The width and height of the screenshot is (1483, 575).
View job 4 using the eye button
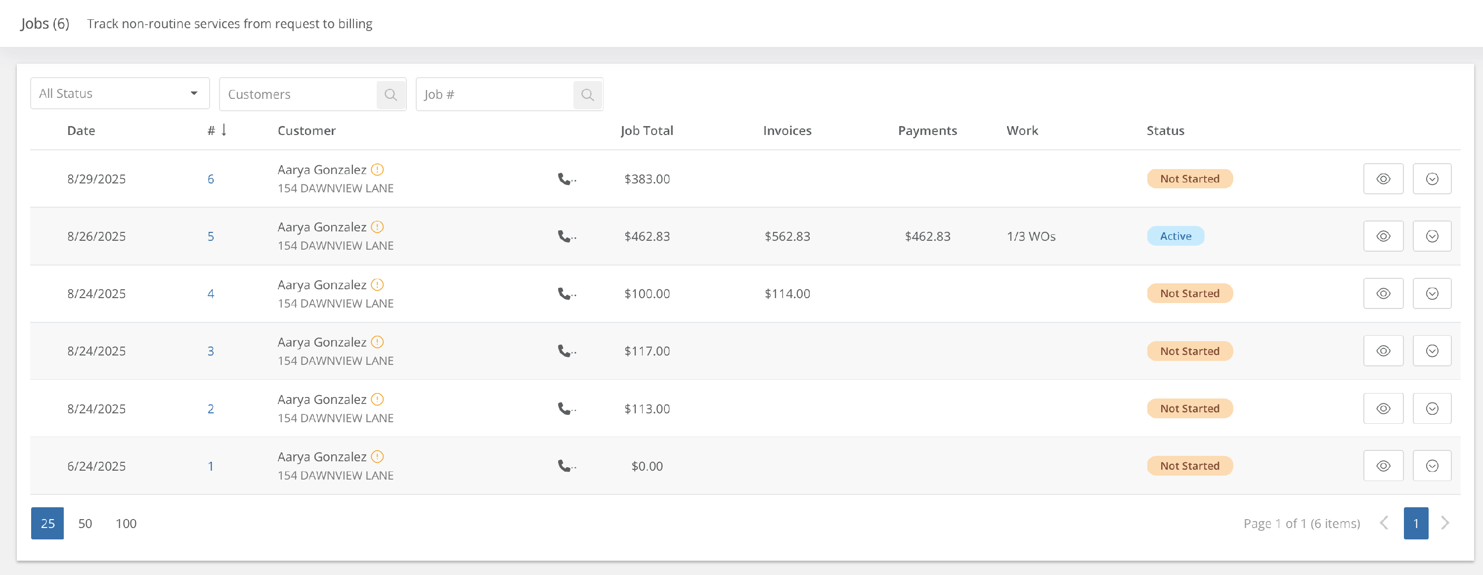(x=1383, y=294)
